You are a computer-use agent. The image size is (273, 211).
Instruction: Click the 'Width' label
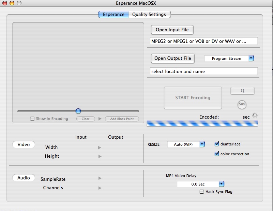51,147
